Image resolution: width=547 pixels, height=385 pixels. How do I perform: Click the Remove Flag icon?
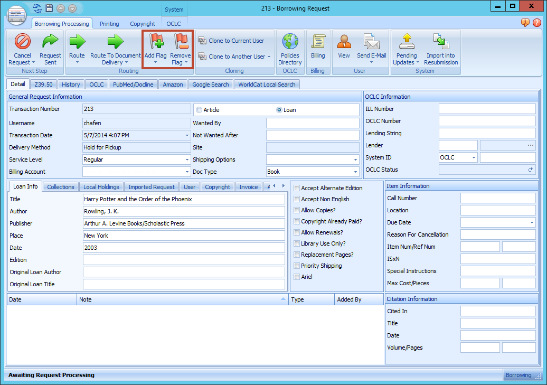tap(181, 42)
